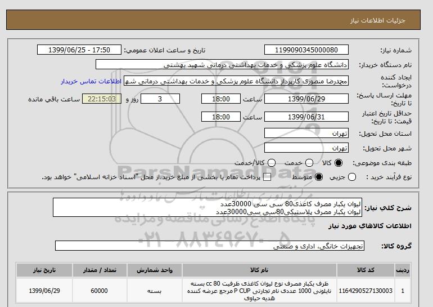The width and height of the screenshot is (433, 307).
Task: Click the remaining time counter 22:15:03
Action: (x=102, y=99)
